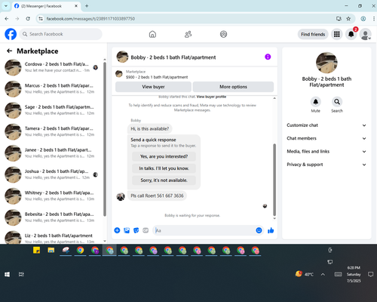
Task: Open the Chrome profile icon
Action: pyautogui.click(x=363, y=19)
